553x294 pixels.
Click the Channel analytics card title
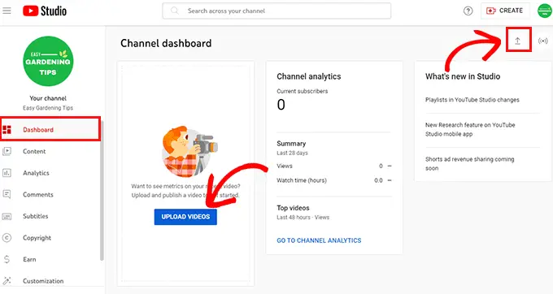click(x=309, y=76)
